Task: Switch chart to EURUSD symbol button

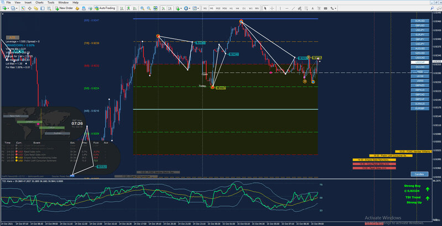Action: (x=420, y=21)
